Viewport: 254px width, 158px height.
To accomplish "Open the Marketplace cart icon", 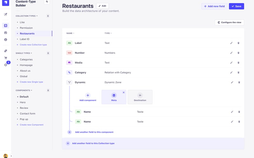I will pyautogui.click(x=6, y=58).
